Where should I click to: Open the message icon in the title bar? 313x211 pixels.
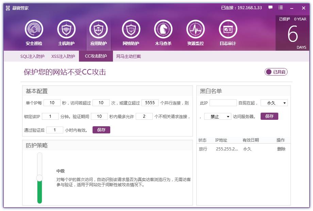270,7
